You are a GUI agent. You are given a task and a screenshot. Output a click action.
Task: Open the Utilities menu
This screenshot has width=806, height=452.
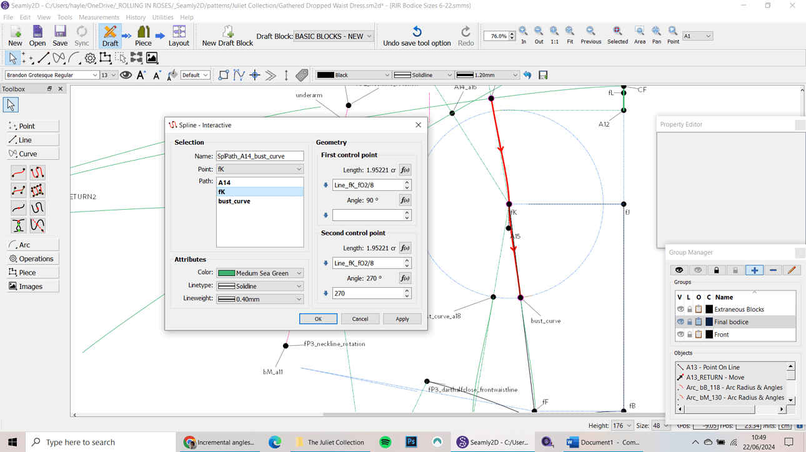[162, 17]
